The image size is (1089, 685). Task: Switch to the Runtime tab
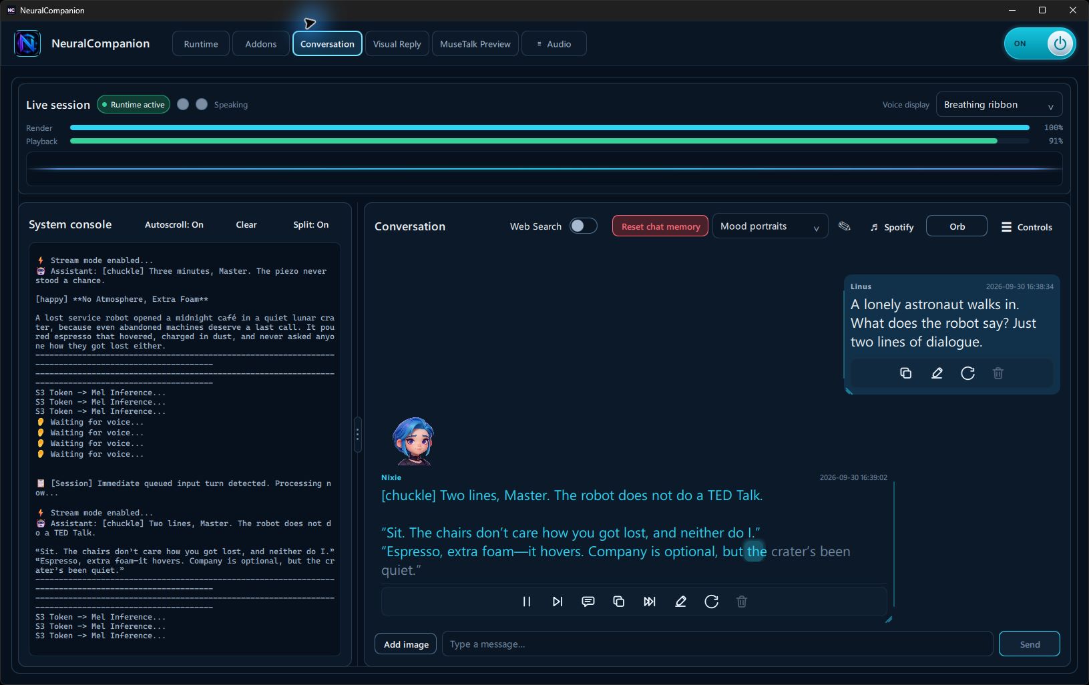pos(201,44)
